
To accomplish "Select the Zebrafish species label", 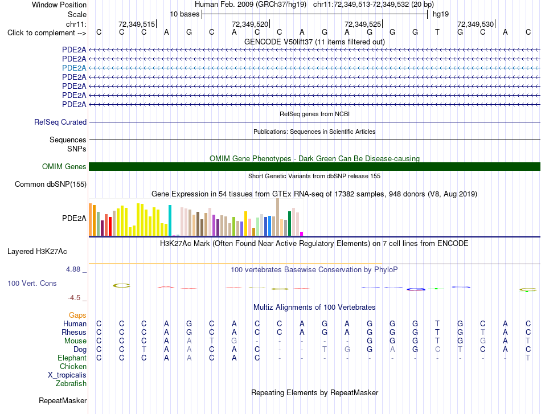I will [71, 383].
